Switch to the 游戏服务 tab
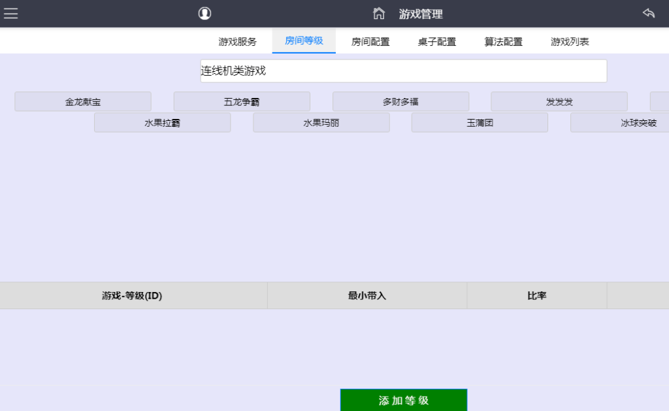This screenshot has height=411, width=669. (238, 41)
